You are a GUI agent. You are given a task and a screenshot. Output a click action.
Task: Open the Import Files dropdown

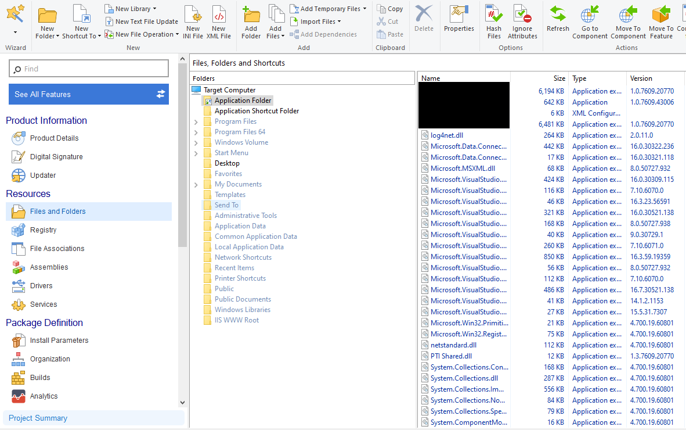[340, 21]
